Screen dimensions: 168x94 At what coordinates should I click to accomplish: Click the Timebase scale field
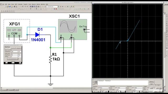[x=103, y=88]
